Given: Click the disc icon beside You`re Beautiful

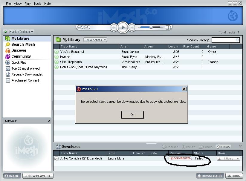Looking at the screenshot, I should coord(56,52).
